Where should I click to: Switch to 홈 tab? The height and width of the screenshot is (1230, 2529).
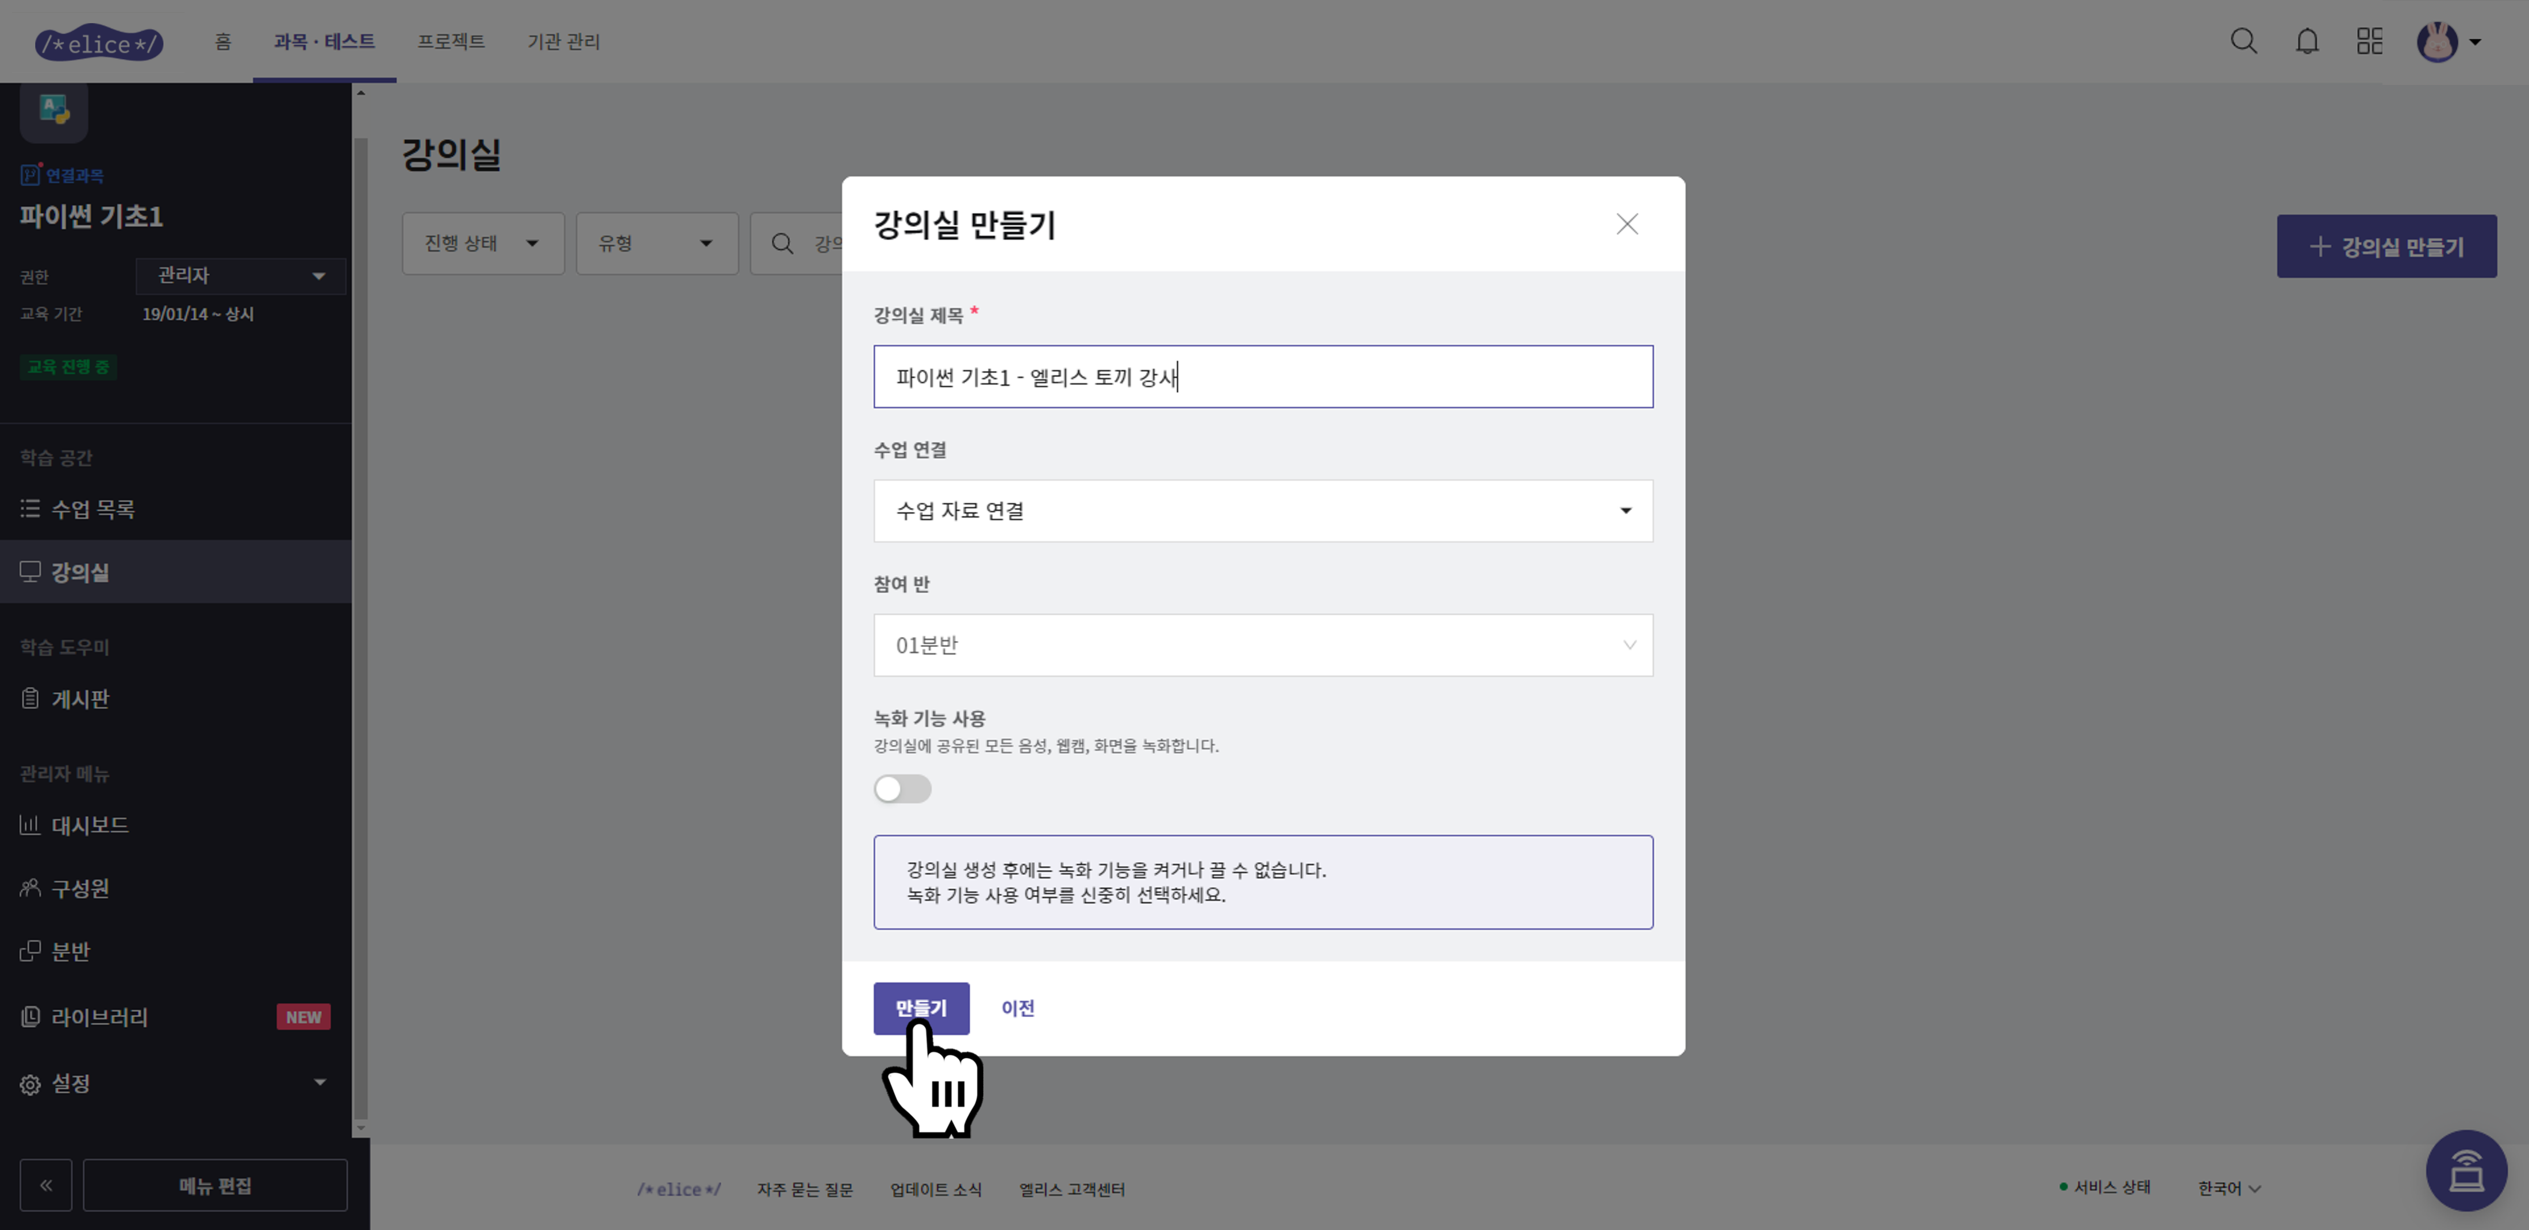(223, 41)
